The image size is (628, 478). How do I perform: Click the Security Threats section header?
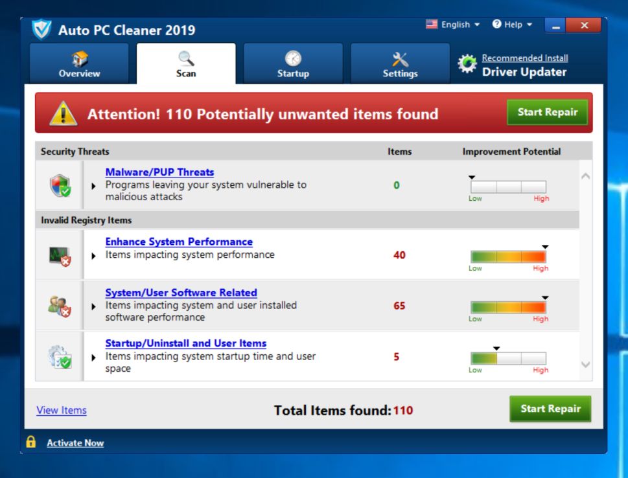coord(75,152)
